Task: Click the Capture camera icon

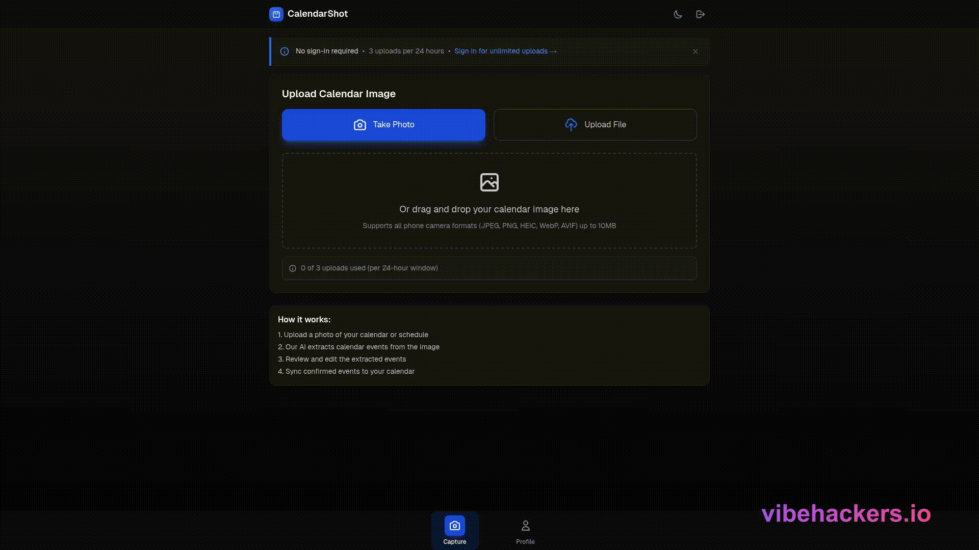Action: pyautogui.click(x=454, y=526)
